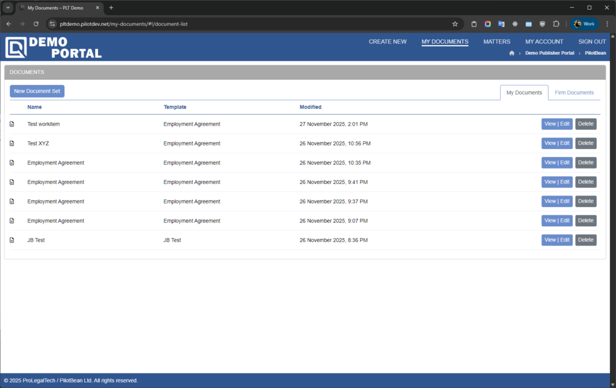
Task: Open the Work profile menu
Action: click(585, 23)
